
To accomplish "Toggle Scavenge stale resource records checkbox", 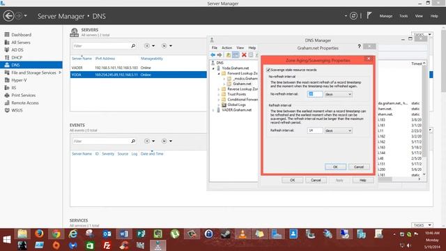I will tap(268, 70).
